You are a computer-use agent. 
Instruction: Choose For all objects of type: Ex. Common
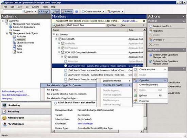(68, 85)
